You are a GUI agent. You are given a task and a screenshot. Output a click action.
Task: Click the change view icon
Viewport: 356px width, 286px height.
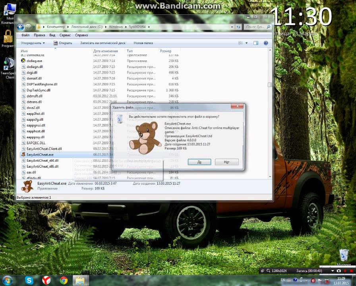coord(240,43)
